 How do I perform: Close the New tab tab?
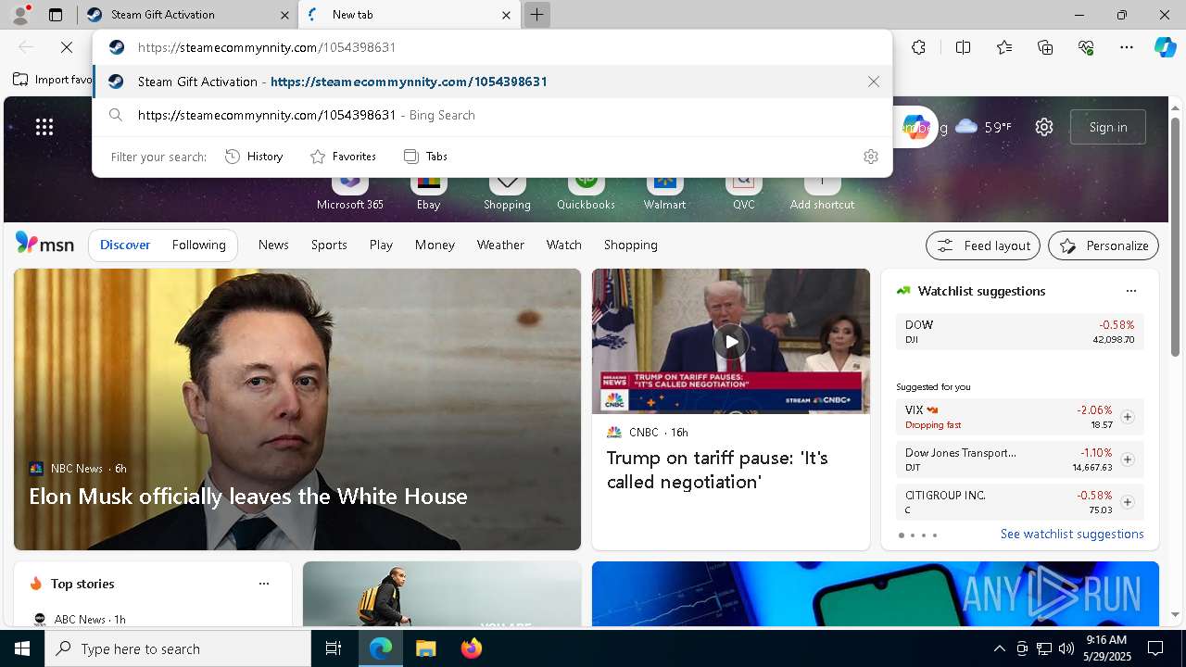click(506, 15)
